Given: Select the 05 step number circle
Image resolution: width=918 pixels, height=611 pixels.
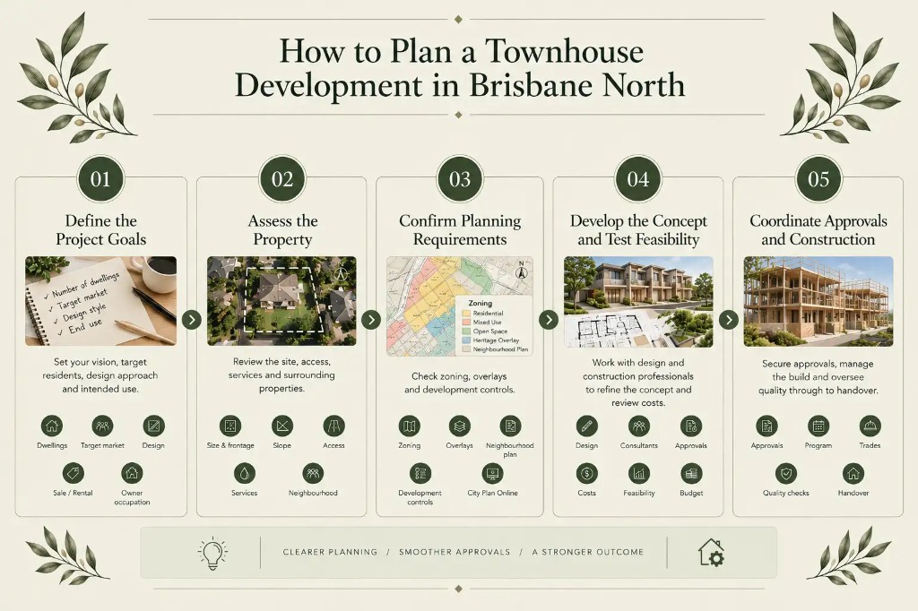Looking at the screenshot, I should pos(818,179).
